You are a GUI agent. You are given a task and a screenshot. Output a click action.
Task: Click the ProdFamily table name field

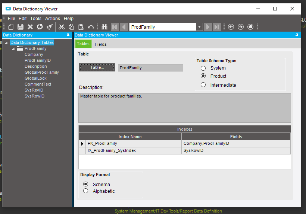click(x=150, y=68)
